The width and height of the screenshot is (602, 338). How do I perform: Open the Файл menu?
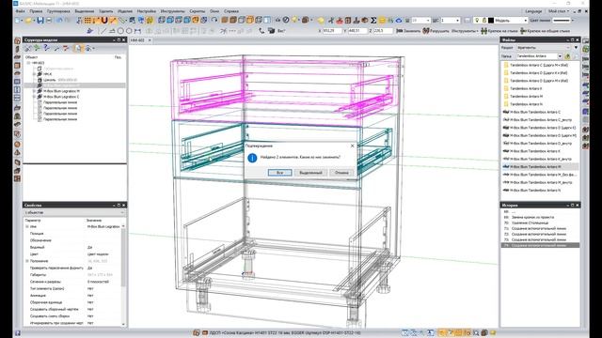20,11
